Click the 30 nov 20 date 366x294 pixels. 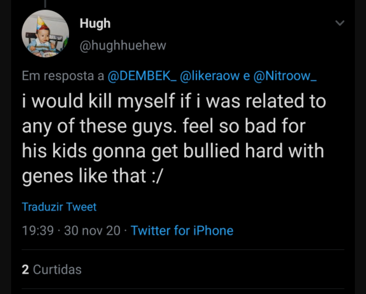click(92, 230)
